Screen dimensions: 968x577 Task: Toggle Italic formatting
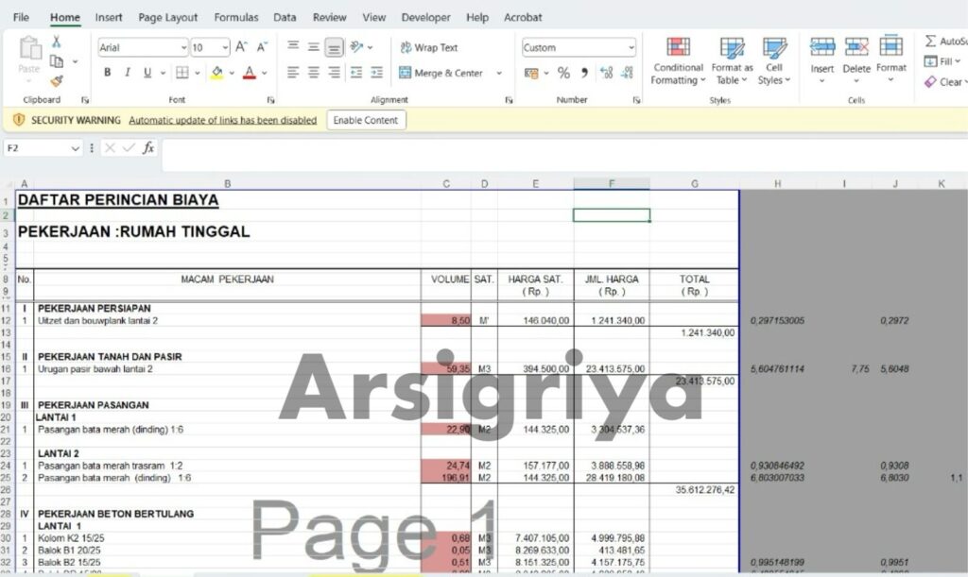point(128,73)
